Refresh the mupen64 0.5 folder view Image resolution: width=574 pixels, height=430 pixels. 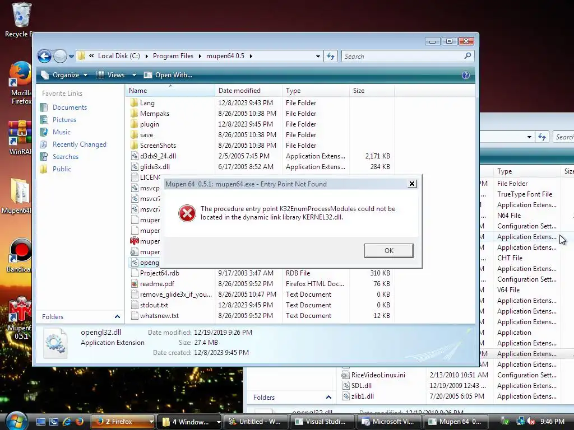coord(331,57)
